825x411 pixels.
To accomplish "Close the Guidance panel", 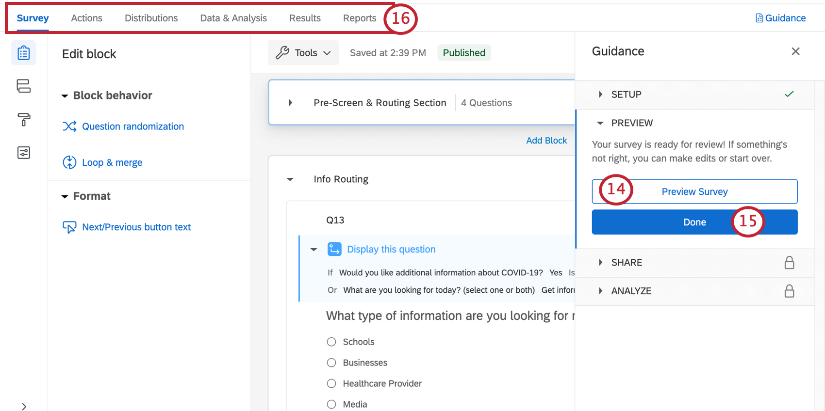I will click(795, 51).
